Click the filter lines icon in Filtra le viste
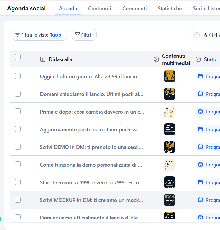This screenshot has width=220, height=230. coord(17,35)
